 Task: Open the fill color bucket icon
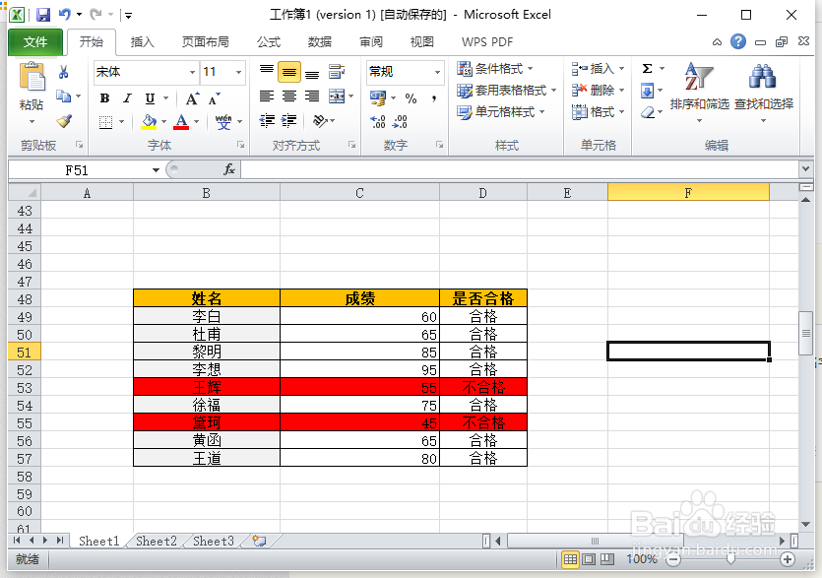coord(150,121)
